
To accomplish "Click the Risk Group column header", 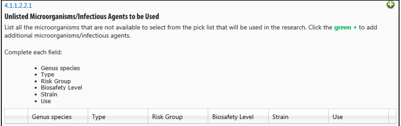I will pyautogui.click(x=178, y=117).
